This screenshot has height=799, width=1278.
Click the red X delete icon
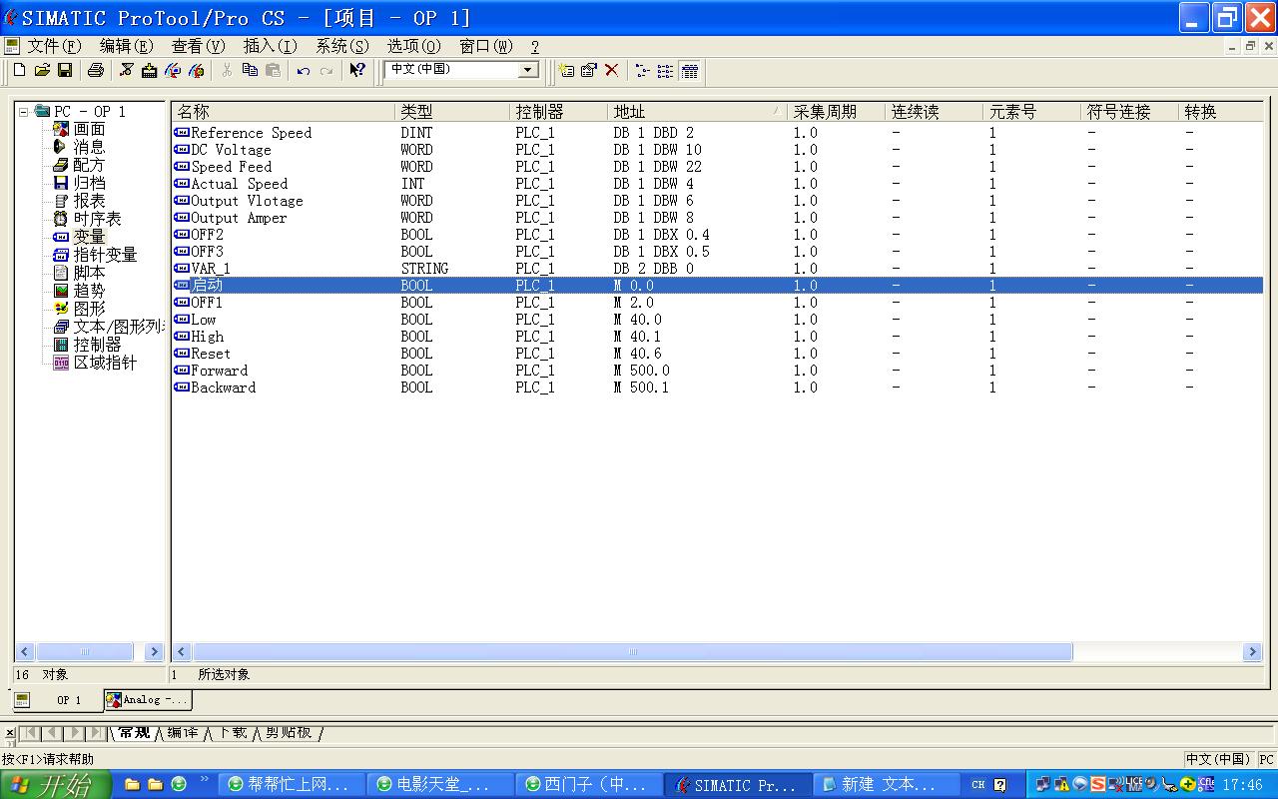point(611,70)
